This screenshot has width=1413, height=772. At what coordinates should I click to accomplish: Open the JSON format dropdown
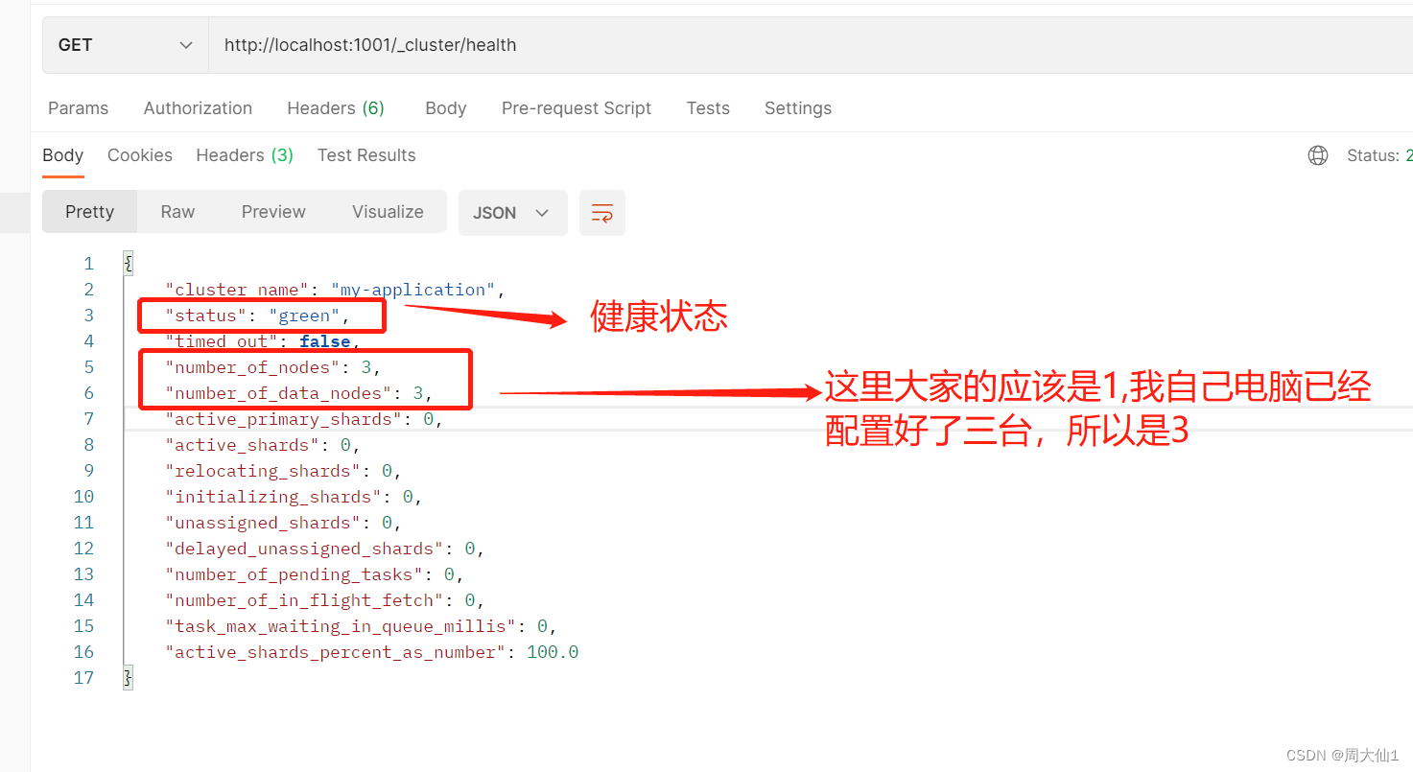(513, 213)
